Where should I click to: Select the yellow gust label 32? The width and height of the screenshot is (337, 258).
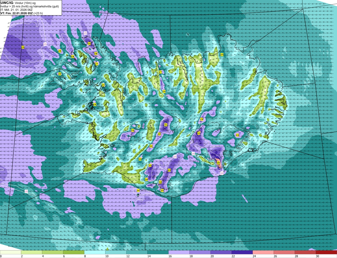click(x=160, y=182)
